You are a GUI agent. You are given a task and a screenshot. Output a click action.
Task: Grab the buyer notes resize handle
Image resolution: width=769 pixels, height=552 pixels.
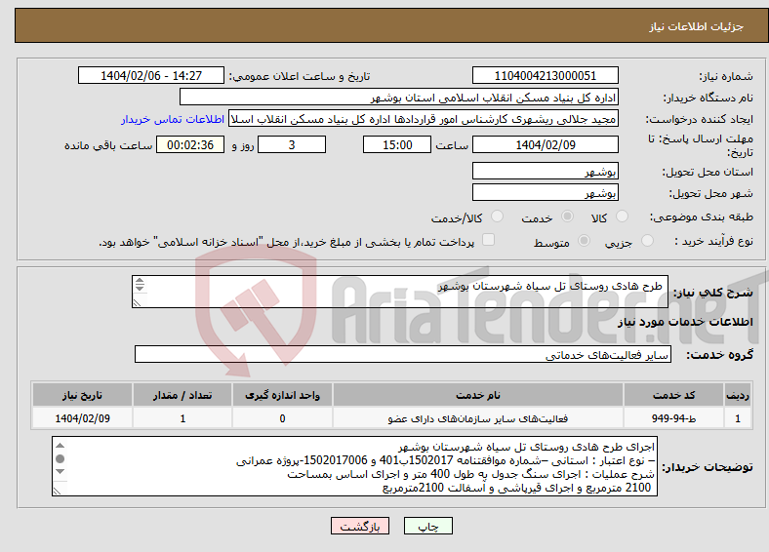[57, 491]
